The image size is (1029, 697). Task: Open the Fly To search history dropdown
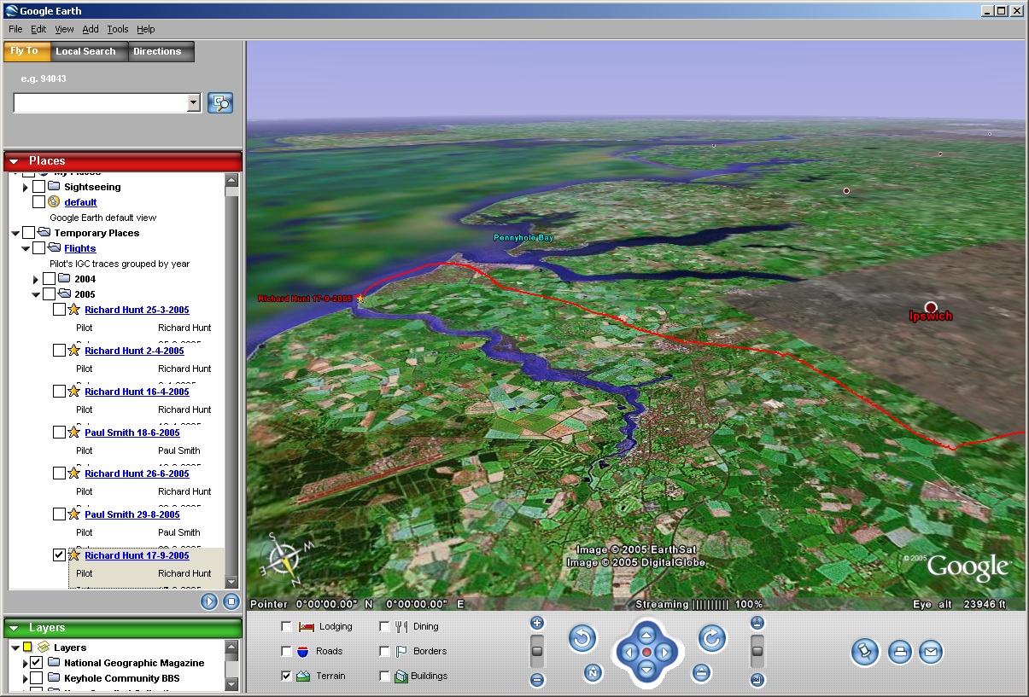[x=194, y=103]
